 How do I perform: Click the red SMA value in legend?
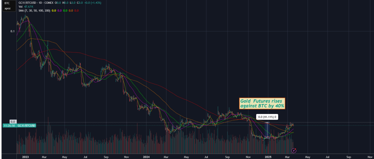76,11
